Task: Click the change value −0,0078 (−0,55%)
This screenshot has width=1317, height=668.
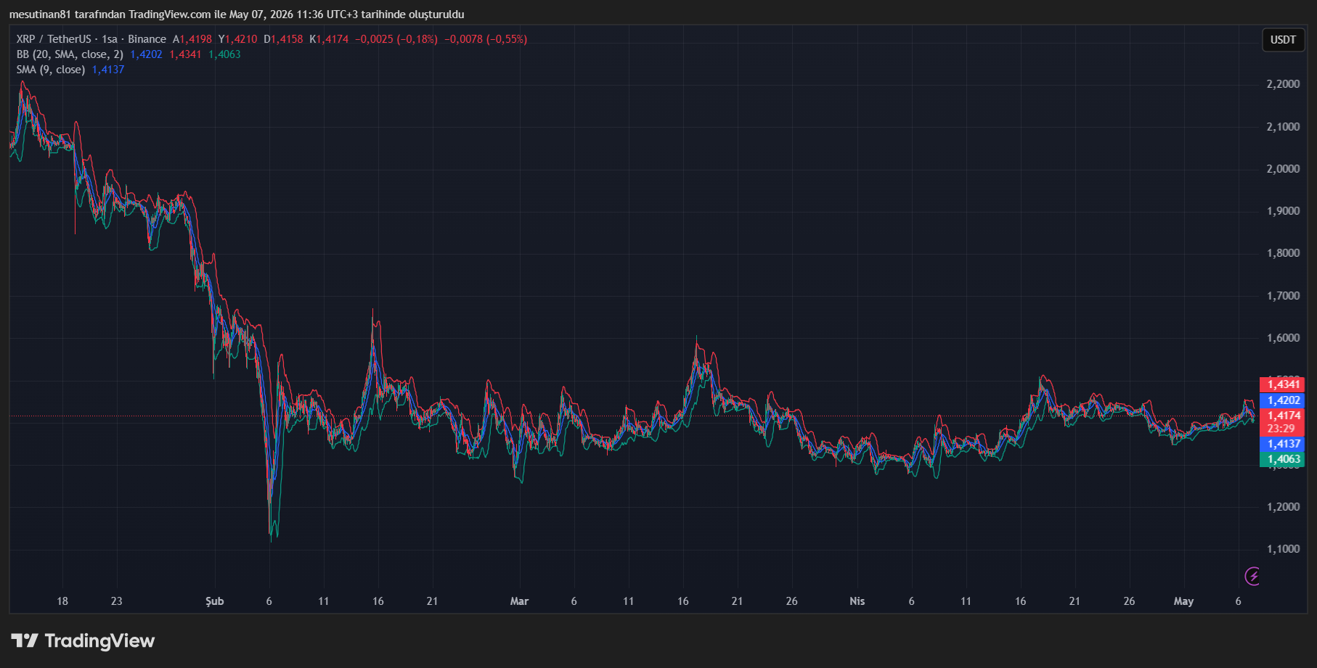Action: (x=486, y=39)
